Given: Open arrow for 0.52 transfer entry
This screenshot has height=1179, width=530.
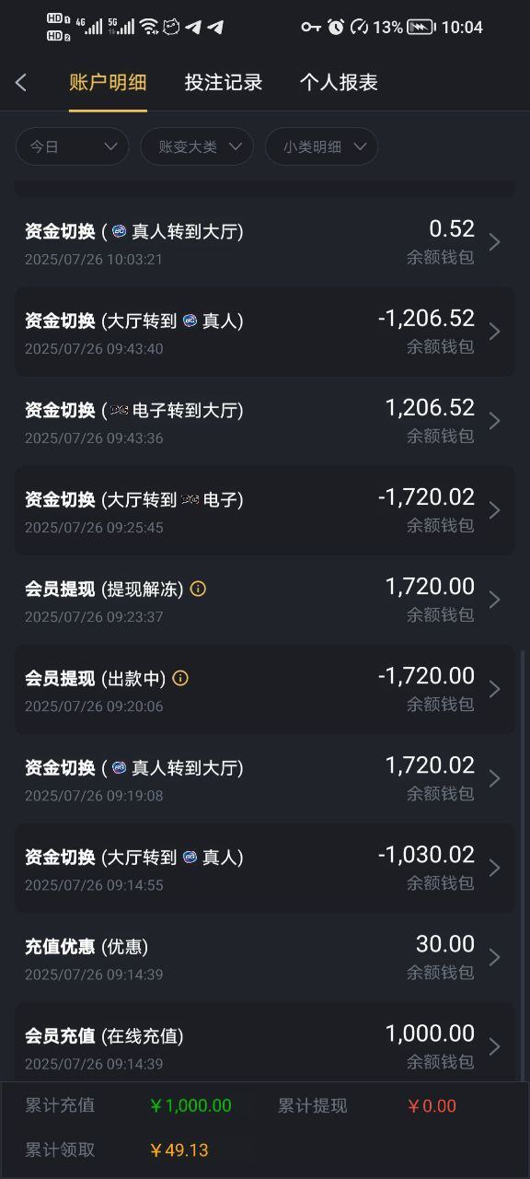Looking at the screenshot, I should click(x=495, y=242).
